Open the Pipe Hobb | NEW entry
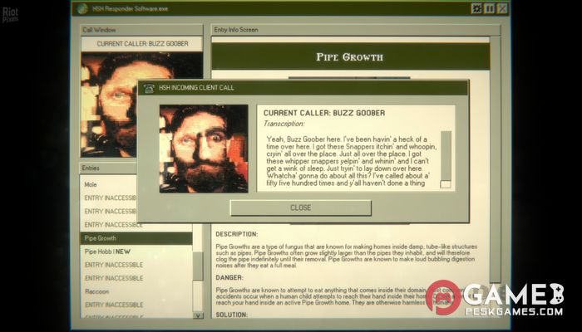582x332 pixels. click(x=136, y=251)
